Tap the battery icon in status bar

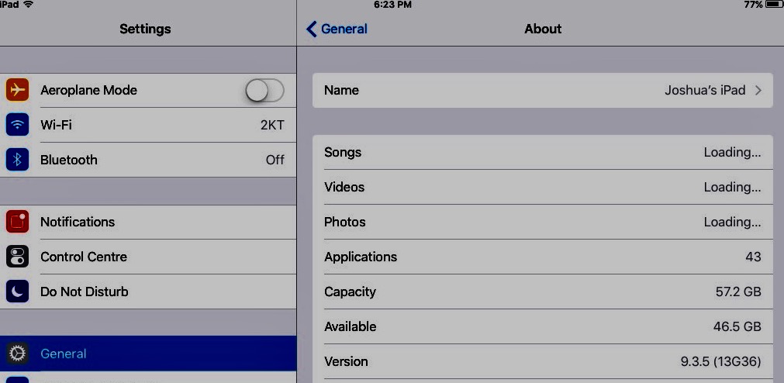(774, 5)
